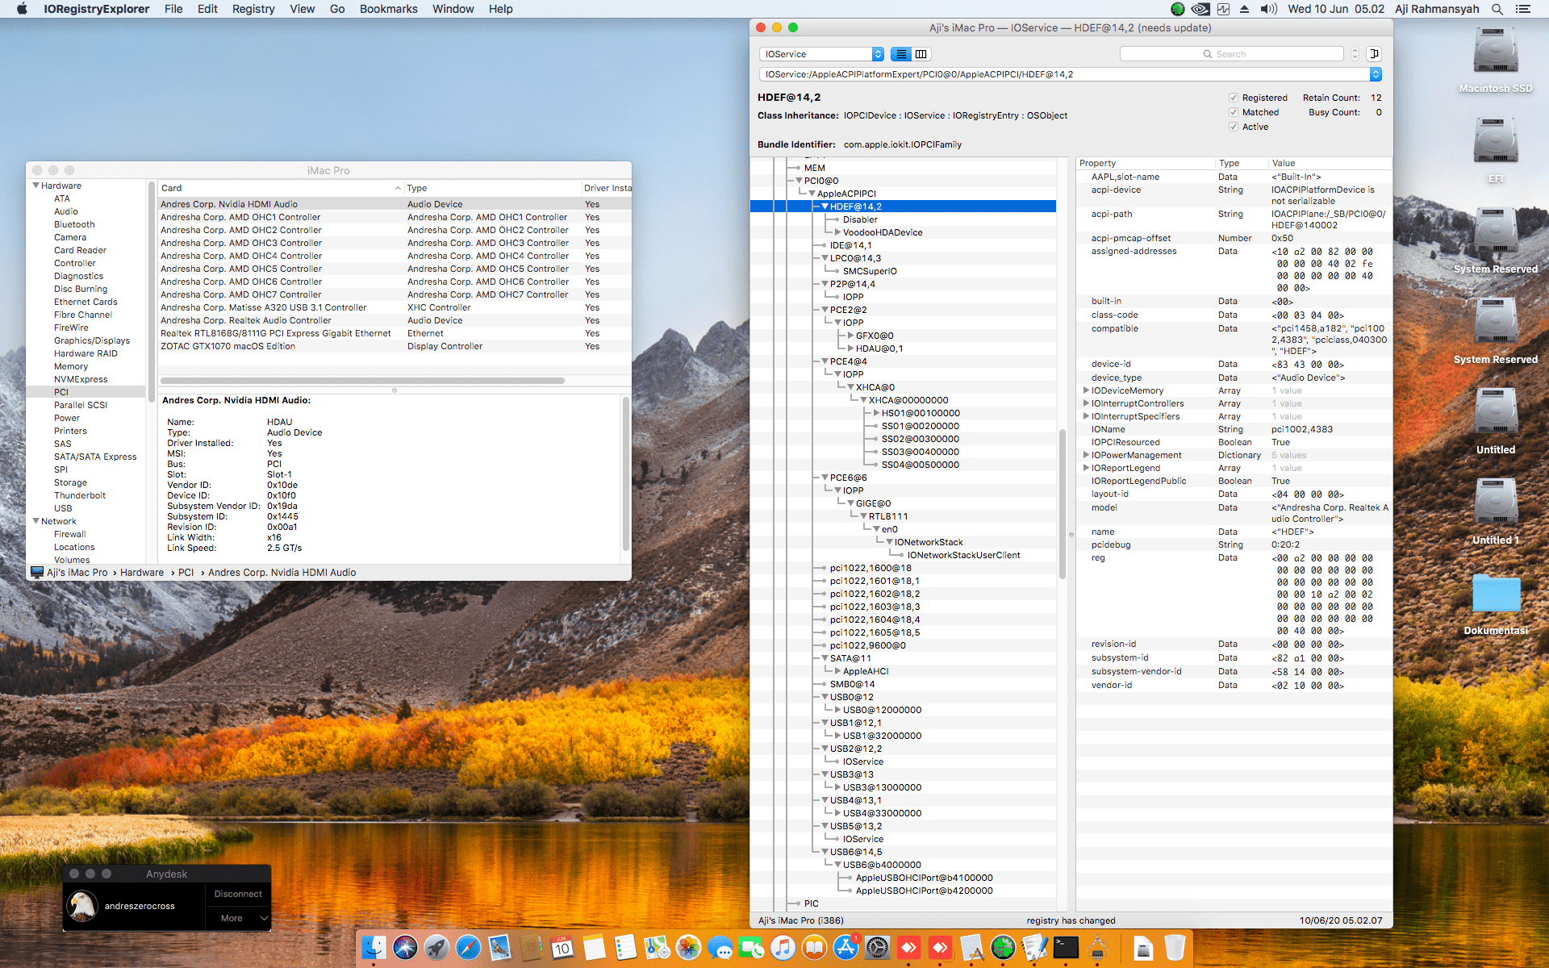
Task: Open Maps from the Dock
Action: 657,948
